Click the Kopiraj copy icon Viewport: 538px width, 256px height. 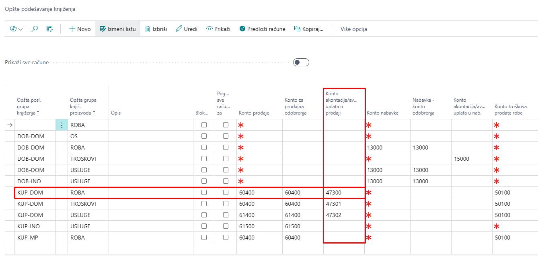pos(297,29)
